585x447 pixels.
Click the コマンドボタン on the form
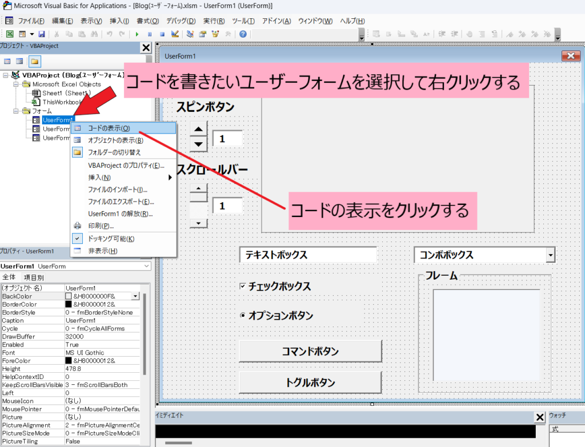(x=310, y=351)
